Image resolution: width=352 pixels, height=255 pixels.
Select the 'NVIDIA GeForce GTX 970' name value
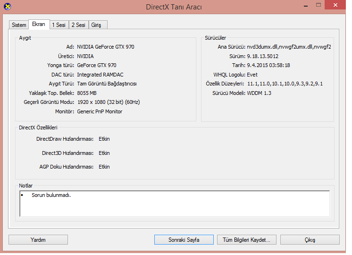click(106, 47)
